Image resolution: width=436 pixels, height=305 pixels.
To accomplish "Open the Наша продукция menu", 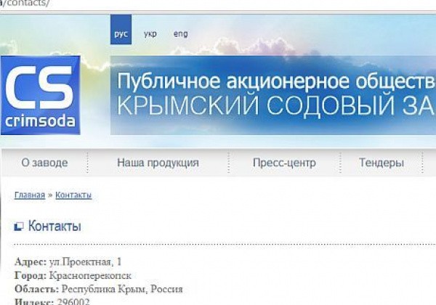I will pos(158,163).
